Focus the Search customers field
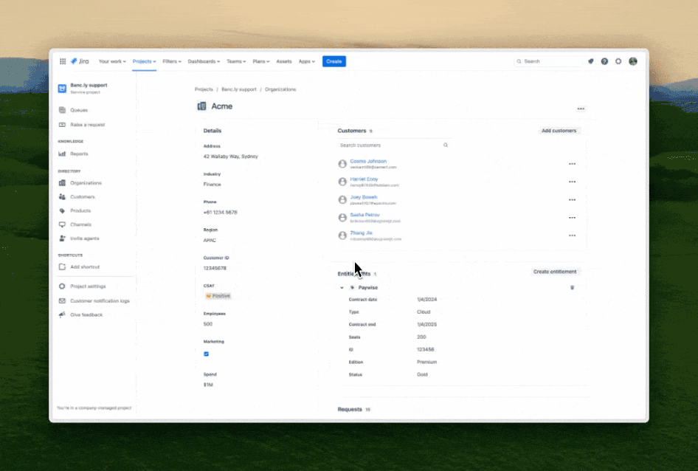Viewport: 698px width, 471px height. pos(393,145)
